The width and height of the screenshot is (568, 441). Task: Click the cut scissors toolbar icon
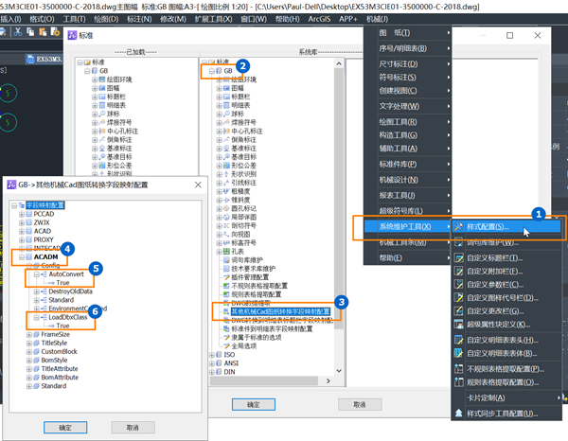tap(18, 32)
